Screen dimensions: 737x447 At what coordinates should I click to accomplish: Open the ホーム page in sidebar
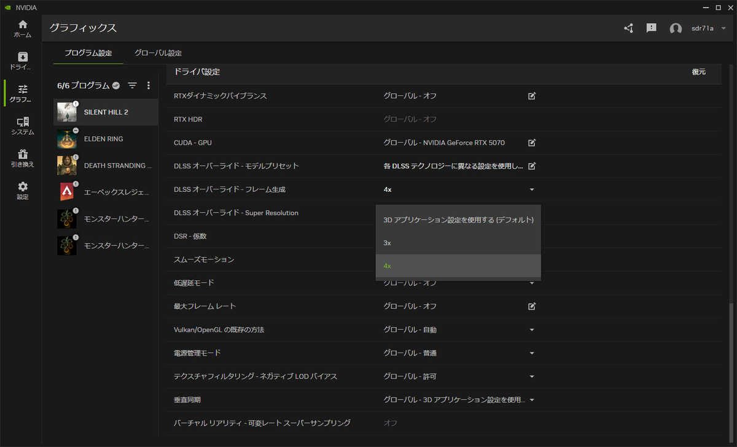click(x=23, y=28)
